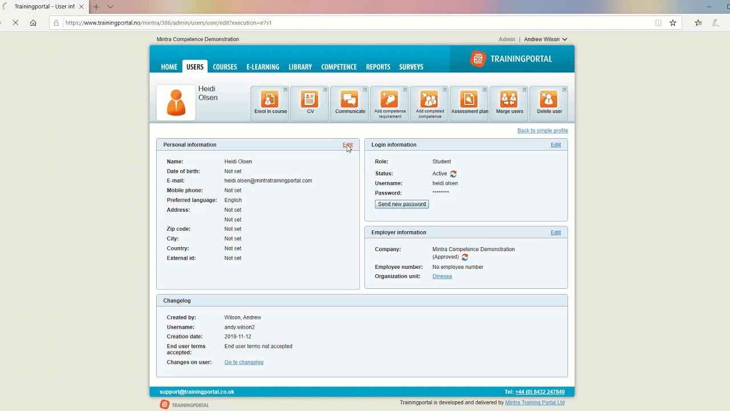Screen dimensions: 730x411
Task: Open the Andrew Wilson account dropdown
Action: [x=545, y=39]
